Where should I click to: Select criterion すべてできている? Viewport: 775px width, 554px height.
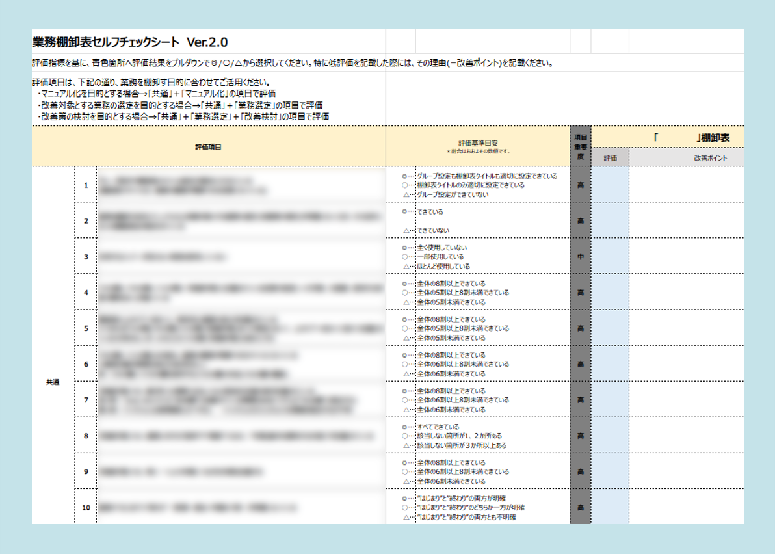tap(438, 427)
